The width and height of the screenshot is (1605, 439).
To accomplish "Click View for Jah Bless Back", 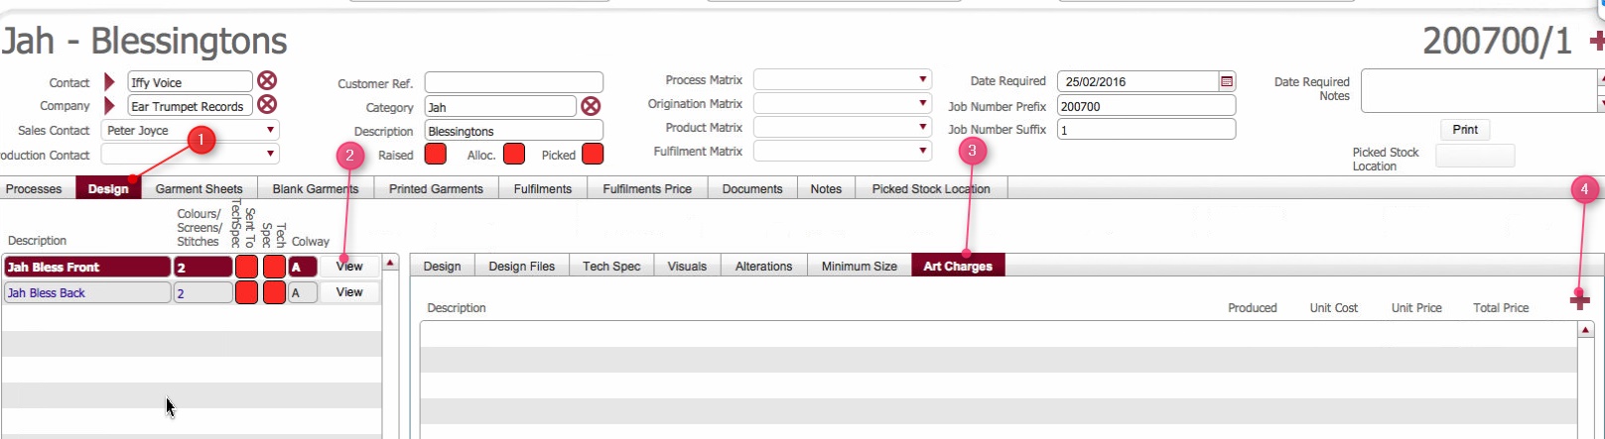I will pyautogui.click(x=349, y=292).
